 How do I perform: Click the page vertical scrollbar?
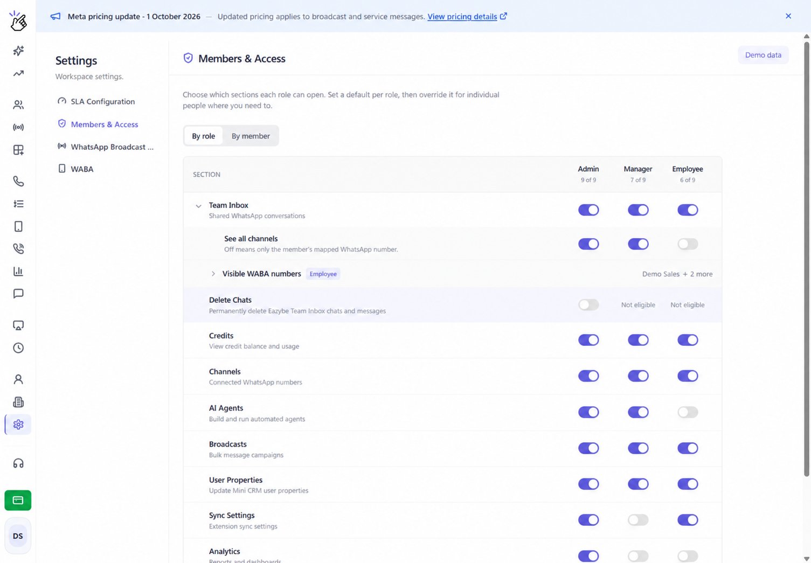[807, 259]
